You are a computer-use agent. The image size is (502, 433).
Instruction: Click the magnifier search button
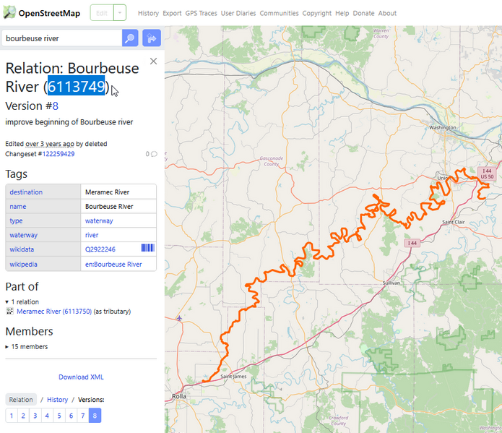click(130, 38)
